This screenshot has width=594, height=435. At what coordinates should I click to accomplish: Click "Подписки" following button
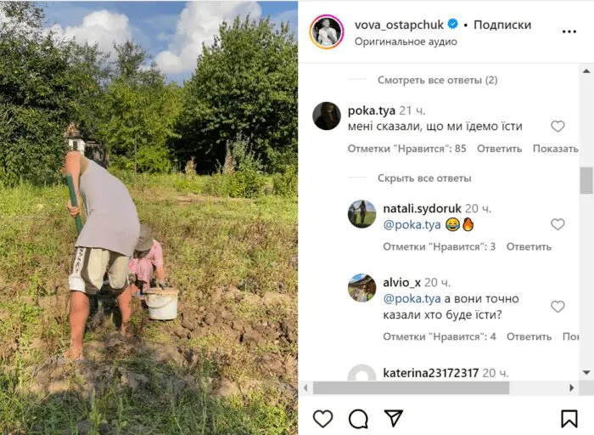[x=502, y=25]
